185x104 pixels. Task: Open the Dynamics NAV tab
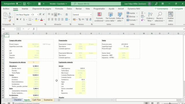(x=134, y=9)
